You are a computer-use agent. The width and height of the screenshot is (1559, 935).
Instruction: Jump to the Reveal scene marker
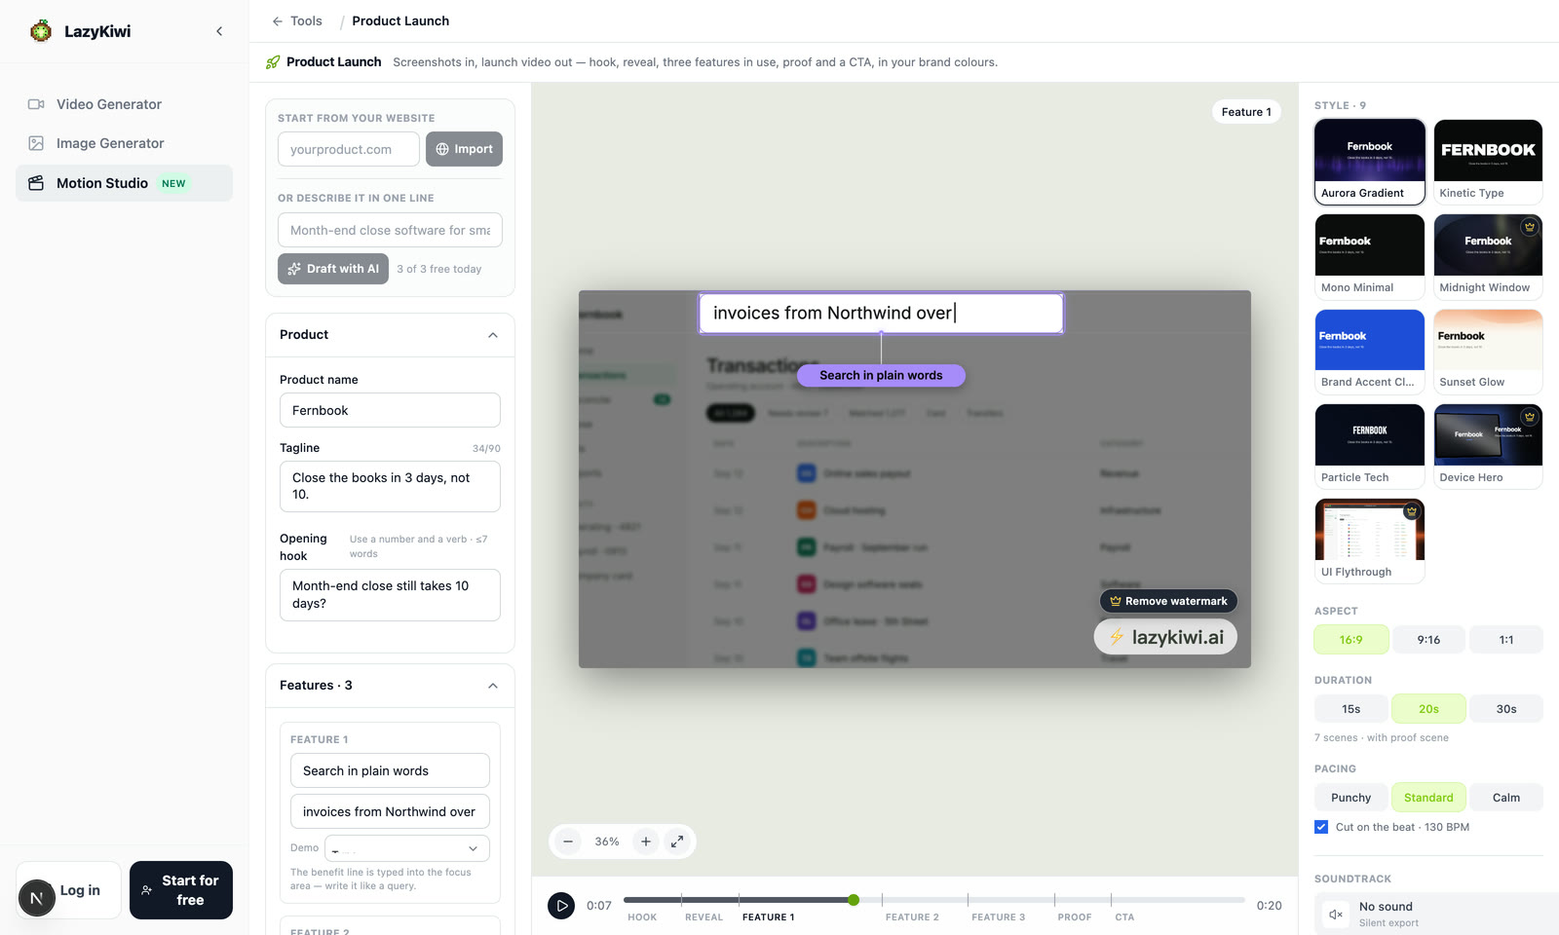click(x=703, y=917)
